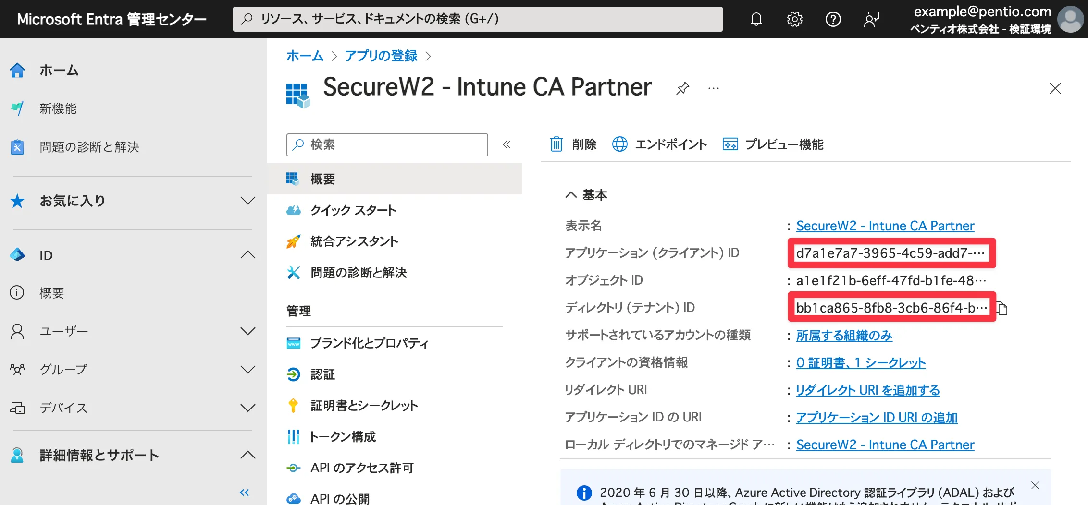Open managed app SecureW2 link
Image resolution: width=1088 pixels, height=505 pixels.
885,445
